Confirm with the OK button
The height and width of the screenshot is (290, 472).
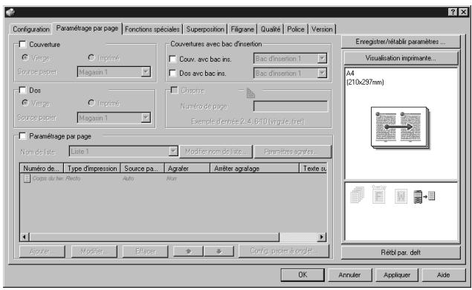pos(303,274)
